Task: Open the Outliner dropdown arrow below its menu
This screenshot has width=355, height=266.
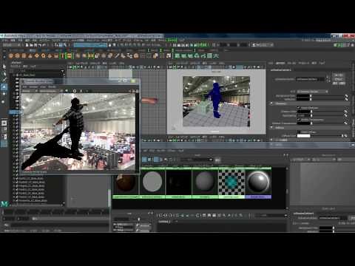Action: click(x=62, y=71)
